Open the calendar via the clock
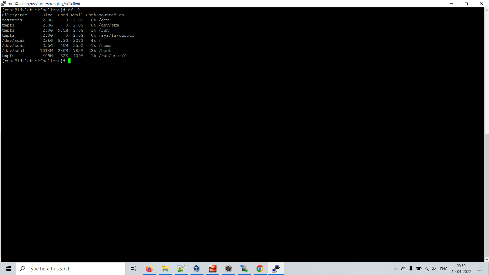Screen dimensions: 489x275 (461, 269)
